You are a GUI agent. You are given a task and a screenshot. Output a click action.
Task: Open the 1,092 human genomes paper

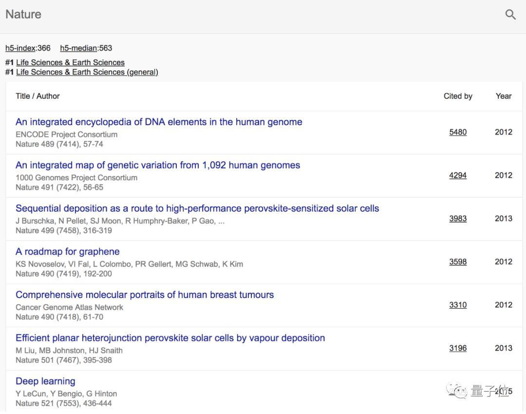tap(158, 165)
